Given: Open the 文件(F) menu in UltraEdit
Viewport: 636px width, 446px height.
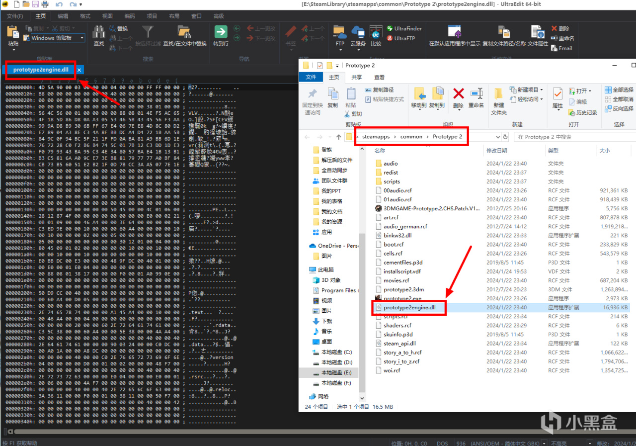Looking at the screenshot, I should click(x=15, y=16).
